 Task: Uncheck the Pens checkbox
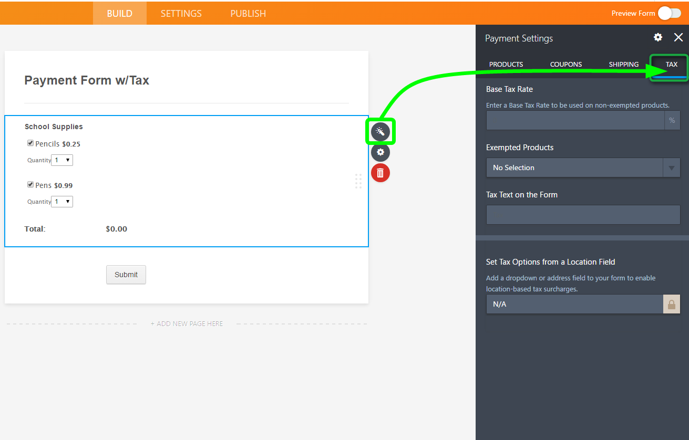click(x=30, y=185)
